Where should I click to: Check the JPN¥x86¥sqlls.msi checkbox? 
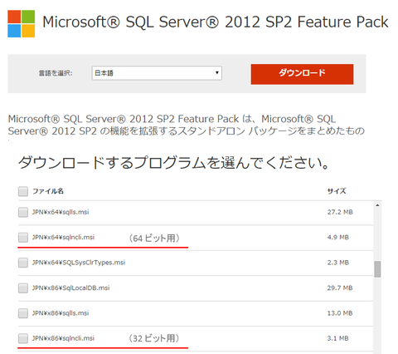(x=23, y=313)
